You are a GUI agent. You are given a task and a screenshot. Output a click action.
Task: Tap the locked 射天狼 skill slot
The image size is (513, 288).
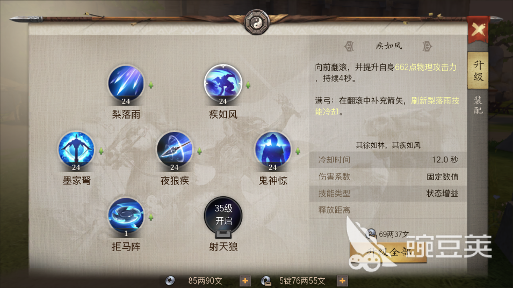point(223,216)
